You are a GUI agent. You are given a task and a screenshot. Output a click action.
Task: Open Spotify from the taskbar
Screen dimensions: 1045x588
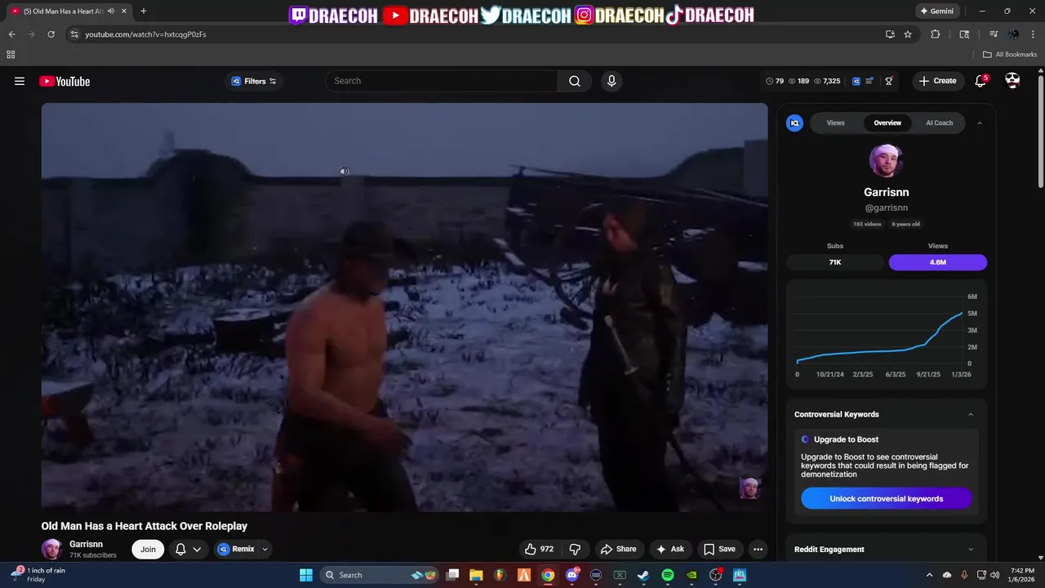pyautogui.click(x=667, y=575)
